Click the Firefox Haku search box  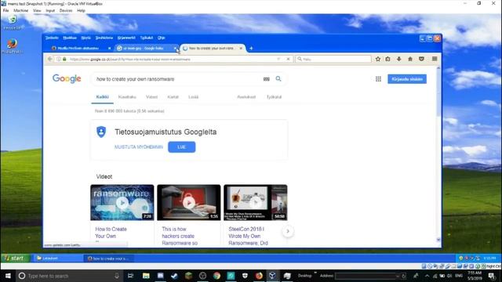pos(333,60)
